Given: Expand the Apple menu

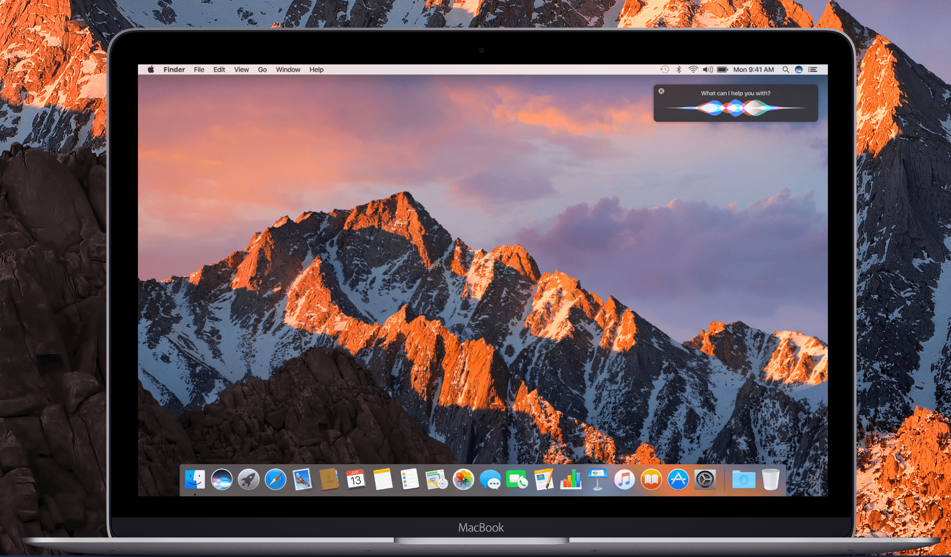Looking at the screenshot, I should pos(151,69).
